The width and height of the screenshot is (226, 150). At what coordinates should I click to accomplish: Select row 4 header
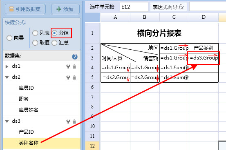pos(92,68)
